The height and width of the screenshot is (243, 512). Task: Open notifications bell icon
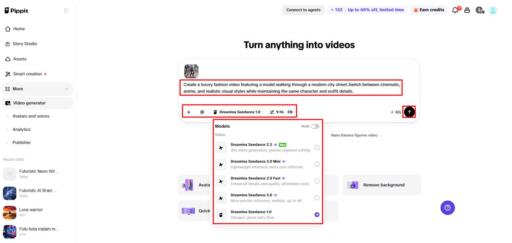point(455,10)
